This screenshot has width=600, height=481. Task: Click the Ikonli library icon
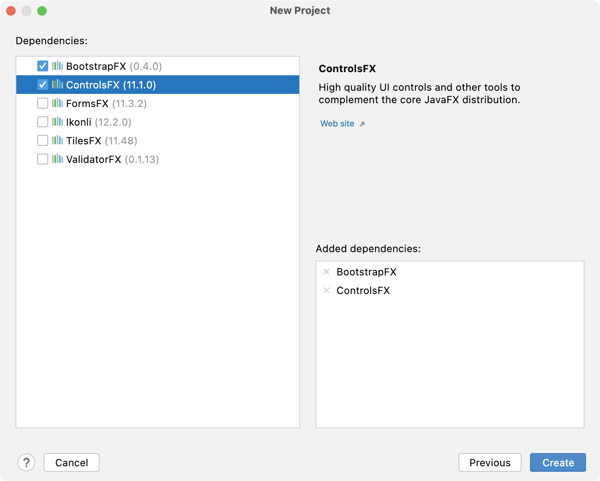click(58, 121)
